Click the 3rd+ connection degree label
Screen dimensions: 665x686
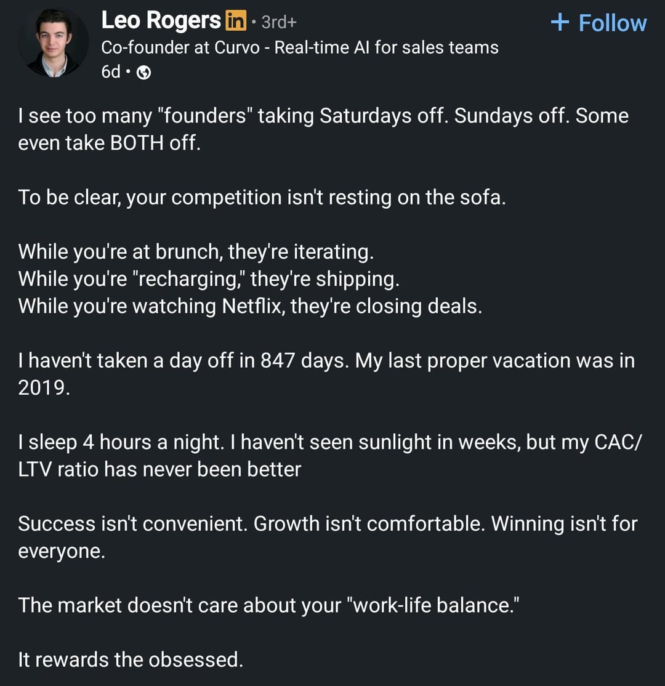[x=278, y=22]
